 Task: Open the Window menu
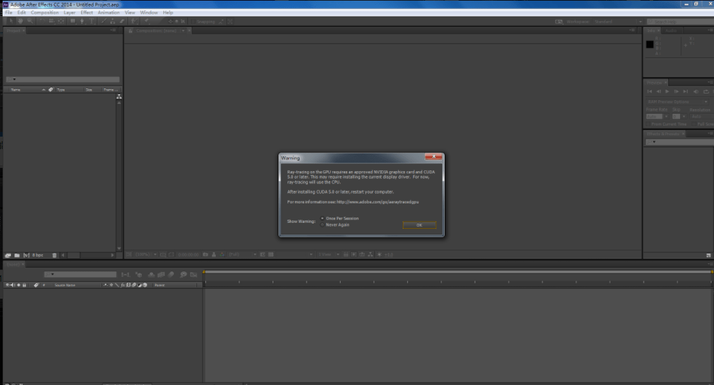click(x=148, y=12)
